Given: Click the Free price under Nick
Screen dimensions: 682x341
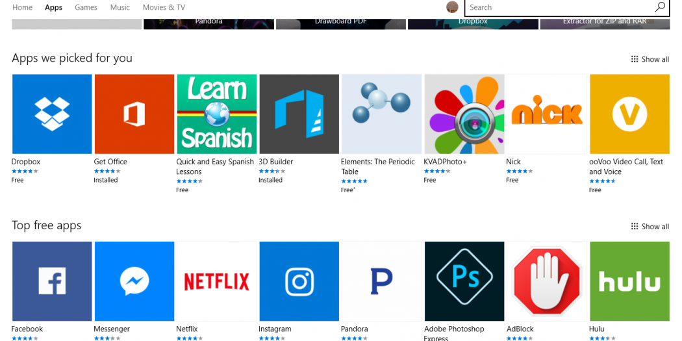Looking at the screenshot, I should [512, 180].
